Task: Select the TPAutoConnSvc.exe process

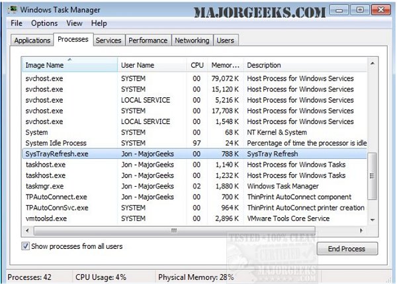Action: tap(195, 208)
